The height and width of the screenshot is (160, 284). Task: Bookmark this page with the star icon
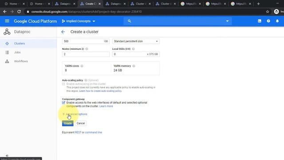click(268, 12)
